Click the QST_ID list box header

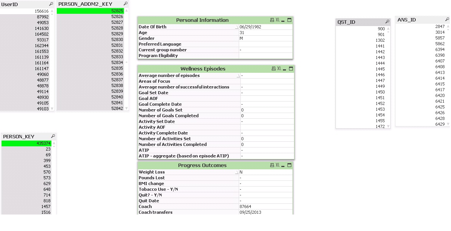pos(363,22)
